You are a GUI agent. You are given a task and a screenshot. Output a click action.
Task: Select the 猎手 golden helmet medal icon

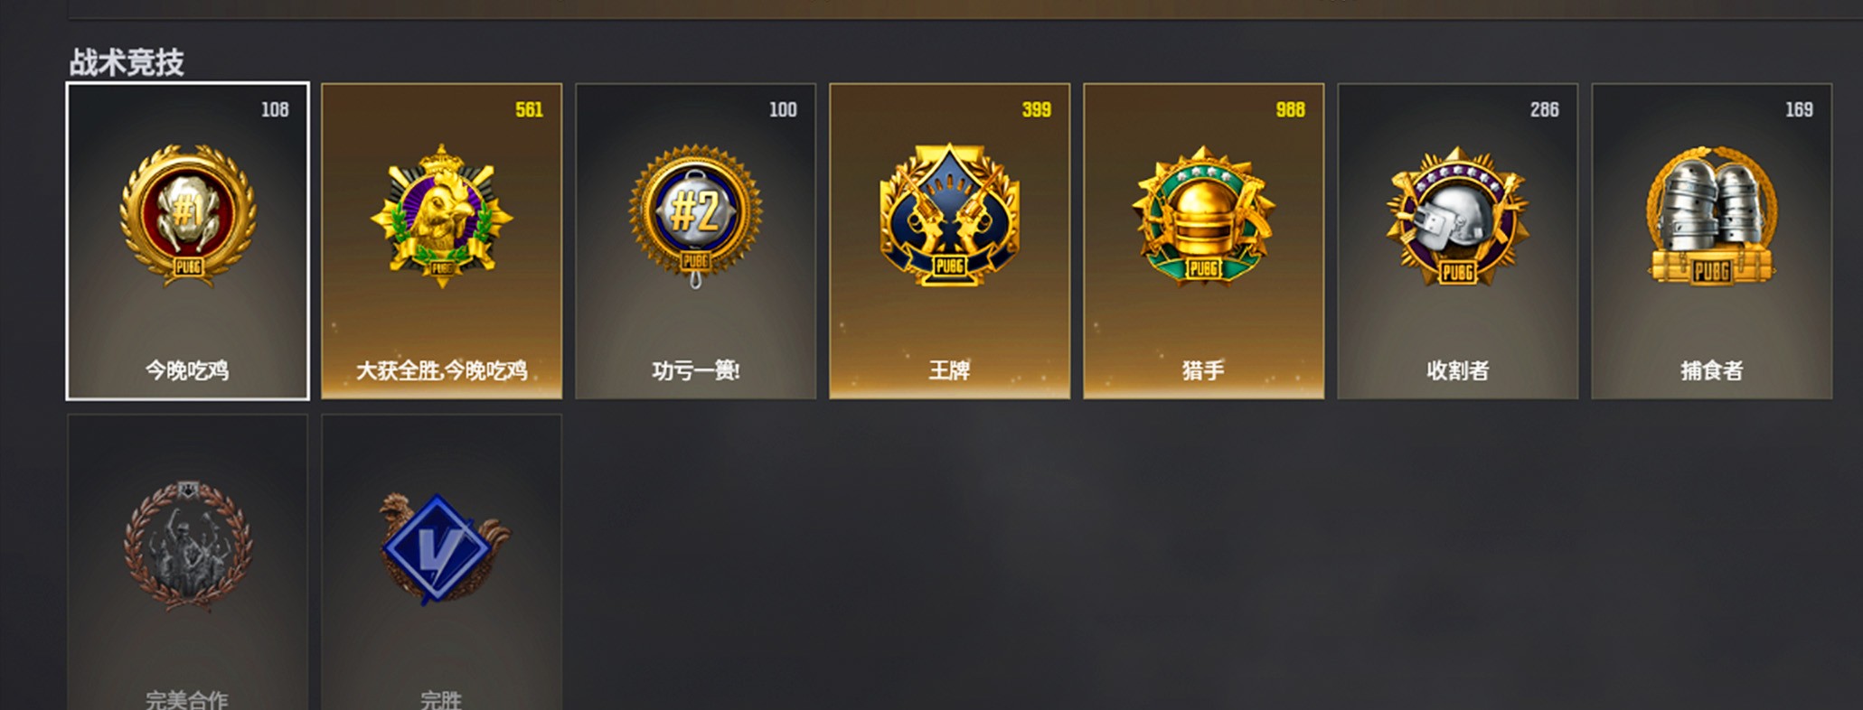click(x=1203, y=215)
